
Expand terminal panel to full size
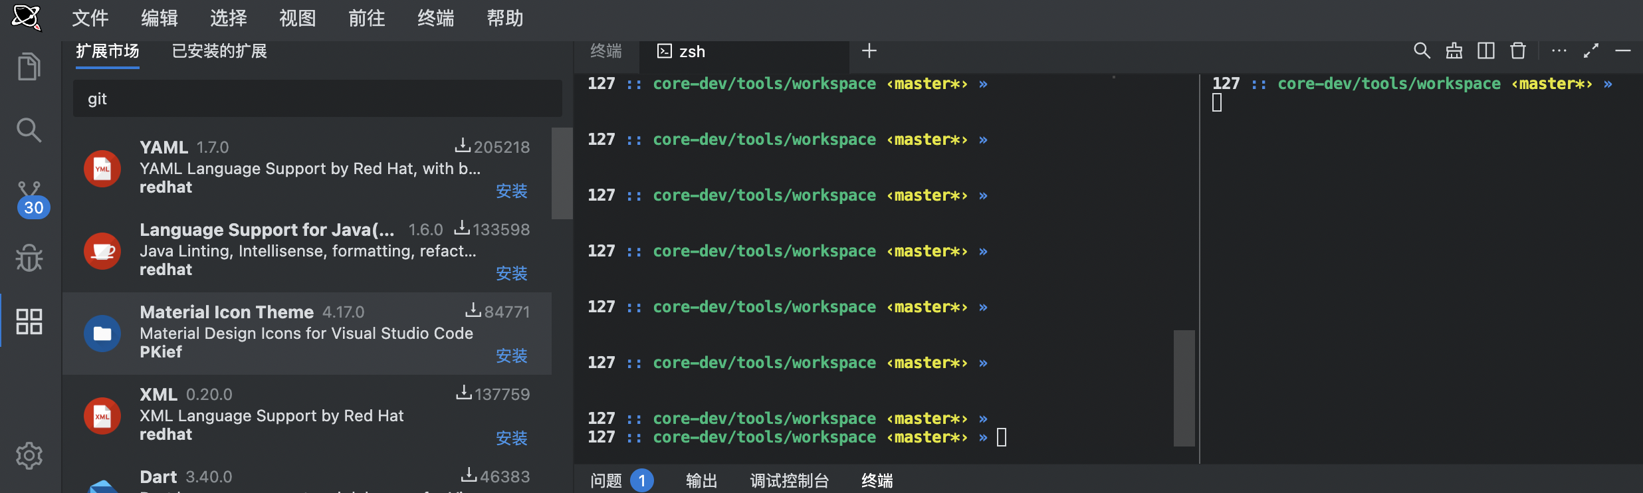[x=1590, y=50]
